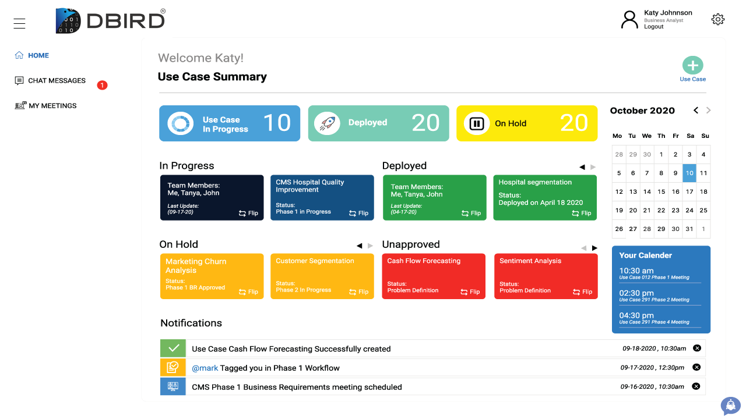Select October 27 in the calendar
This screenshot has height=419, width=746.
coord(632,229)
